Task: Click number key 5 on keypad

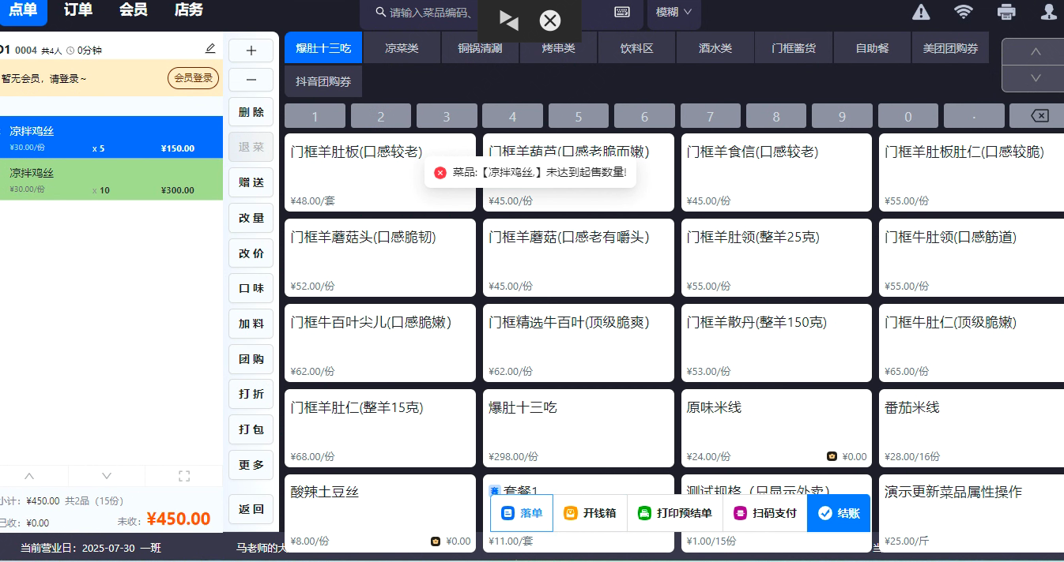Action: (x=579, y=116)
